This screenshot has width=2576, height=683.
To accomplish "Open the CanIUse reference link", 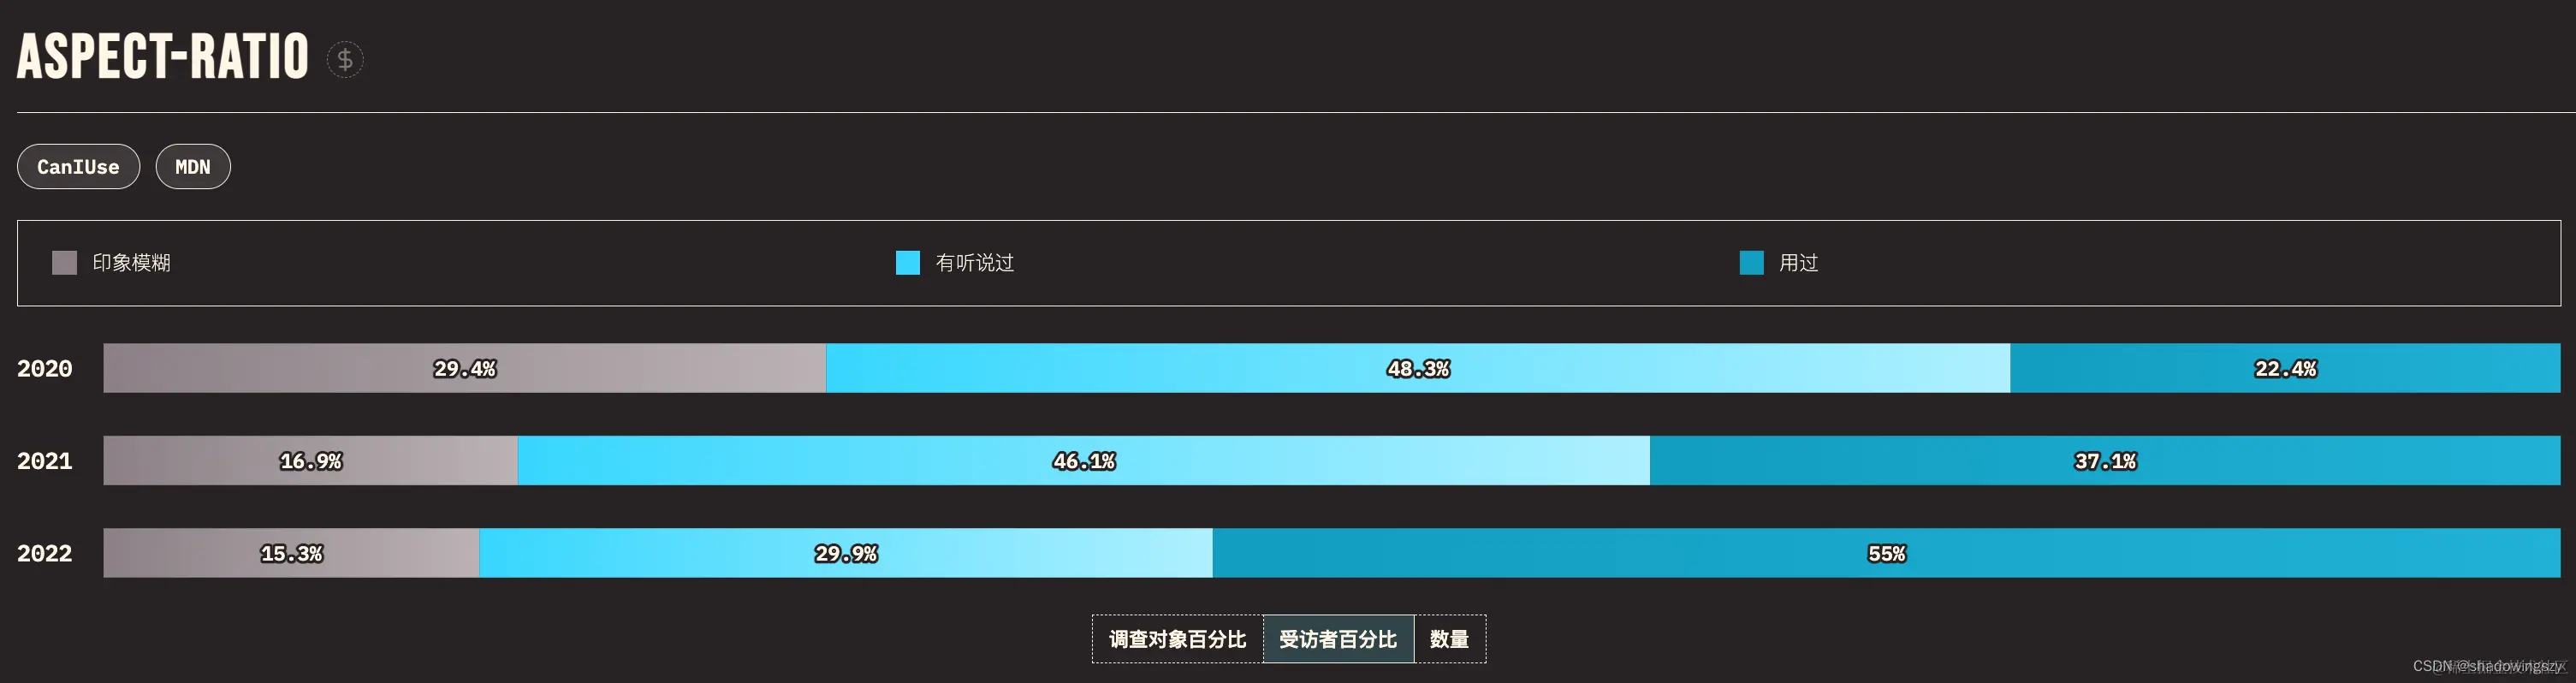I will (x=78, y=166).
